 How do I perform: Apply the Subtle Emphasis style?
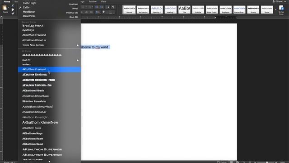click(212, 10)
